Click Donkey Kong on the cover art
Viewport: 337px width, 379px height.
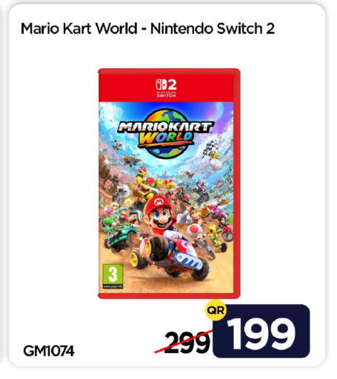[x=195, y=214]
